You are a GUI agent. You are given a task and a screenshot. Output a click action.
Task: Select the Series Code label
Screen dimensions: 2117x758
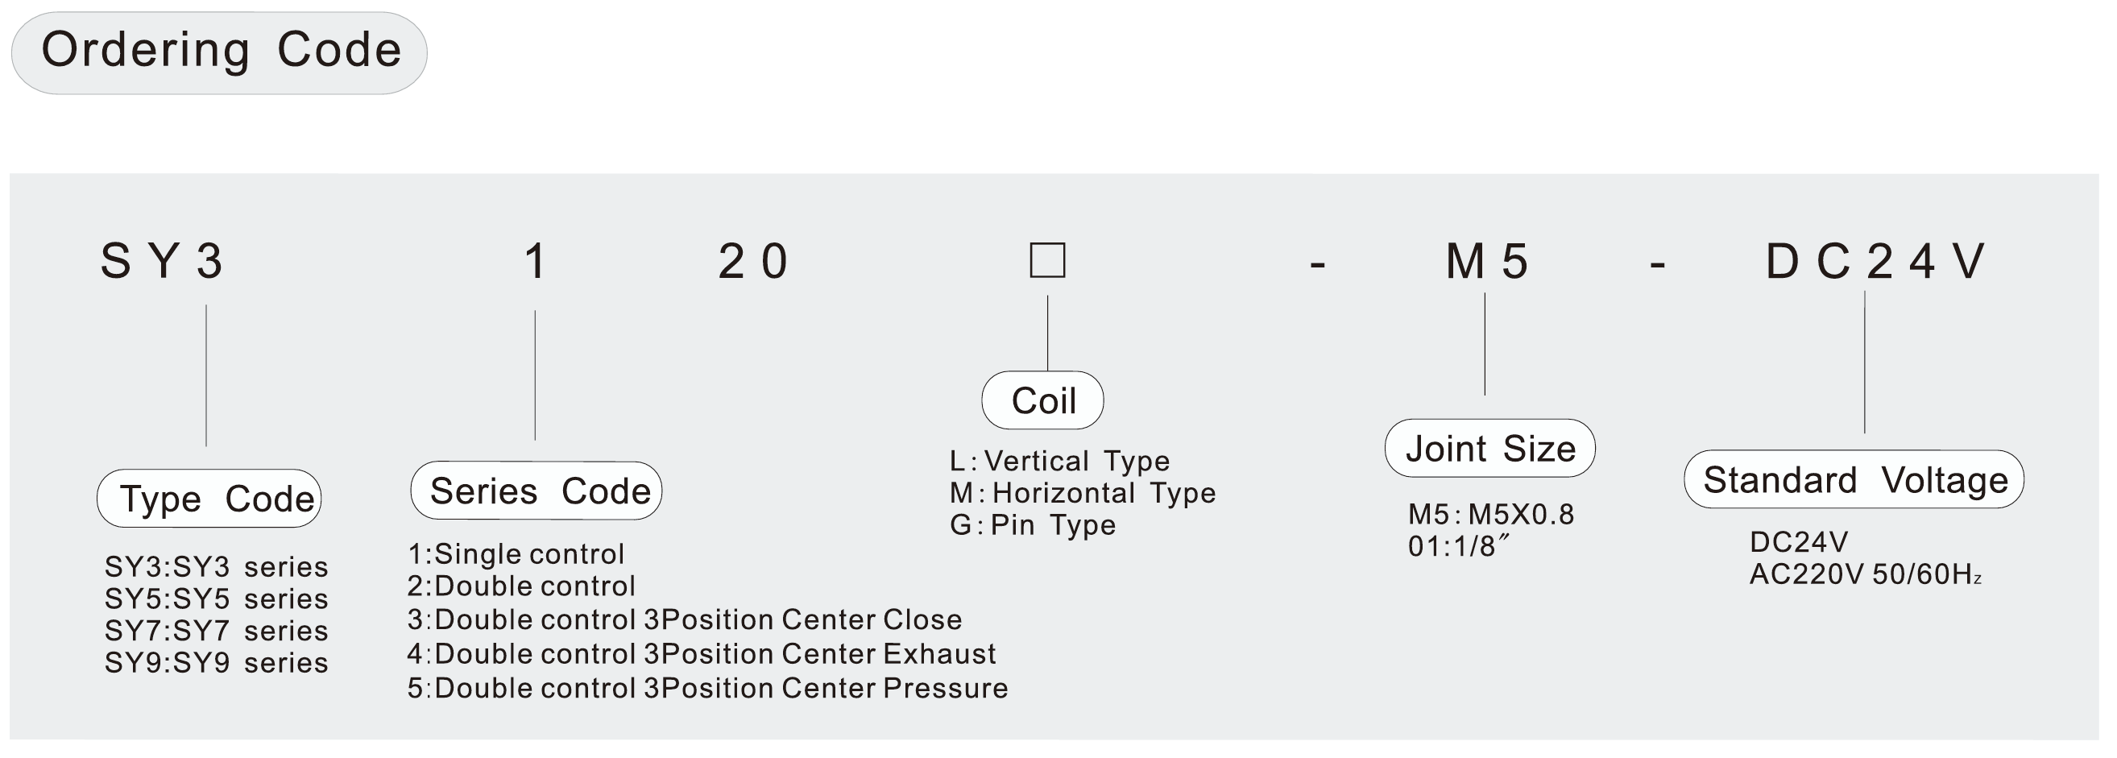(x=536, y=490)
